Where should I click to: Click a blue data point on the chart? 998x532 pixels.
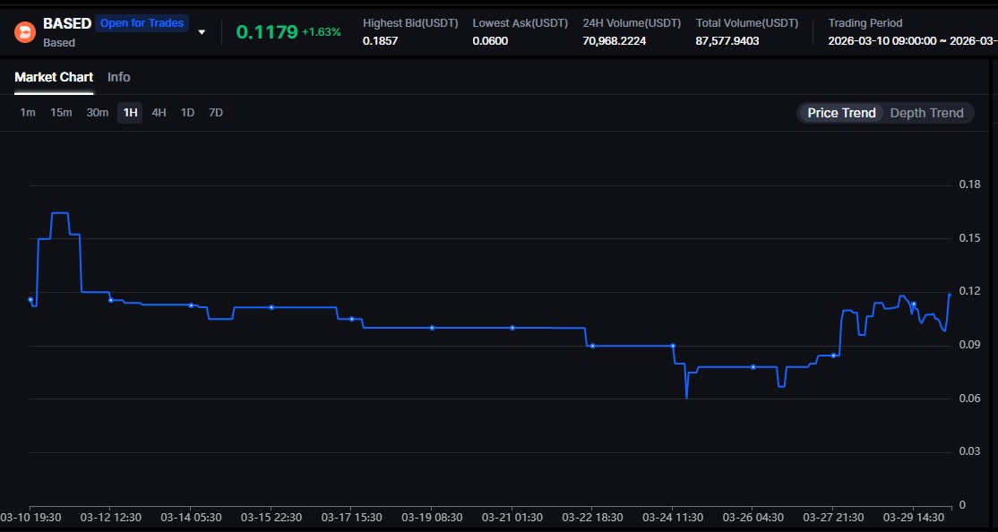click(271, 306)
